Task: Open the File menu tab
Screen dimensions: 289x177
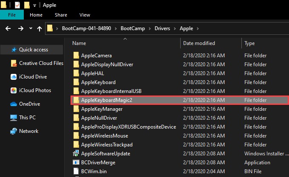Action: click(x=12, y=15)
